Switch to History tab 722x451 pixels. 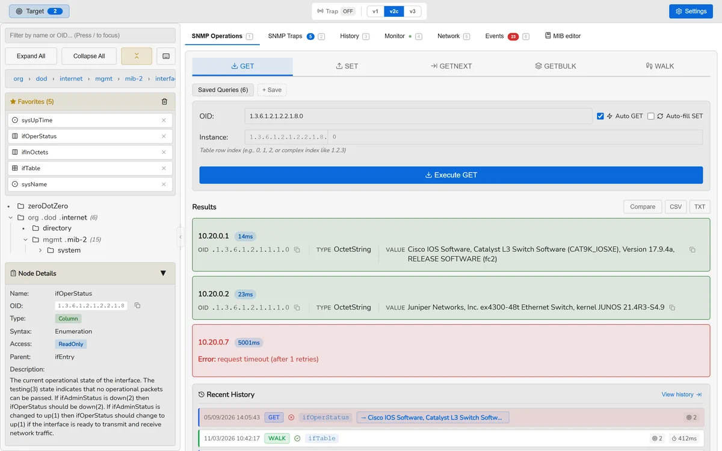354,36
